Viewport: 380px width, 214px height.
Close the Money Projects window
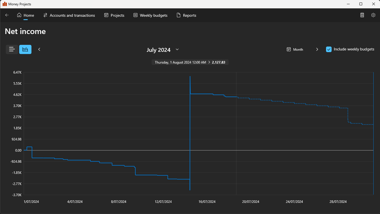374,4
